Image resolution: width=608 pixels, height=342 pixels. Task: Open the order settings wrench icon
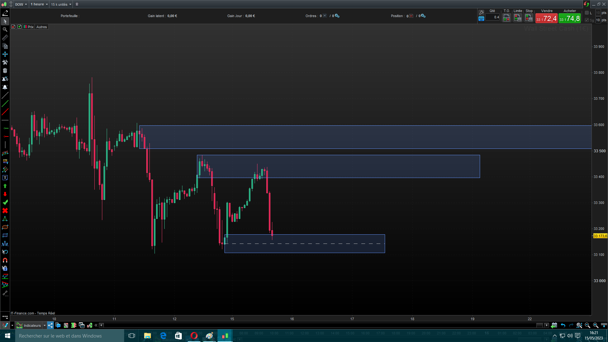[481, 12]
